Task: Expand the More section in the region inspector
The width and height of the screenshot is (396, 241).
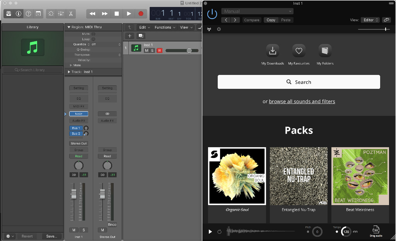Action: coord(76,65)
